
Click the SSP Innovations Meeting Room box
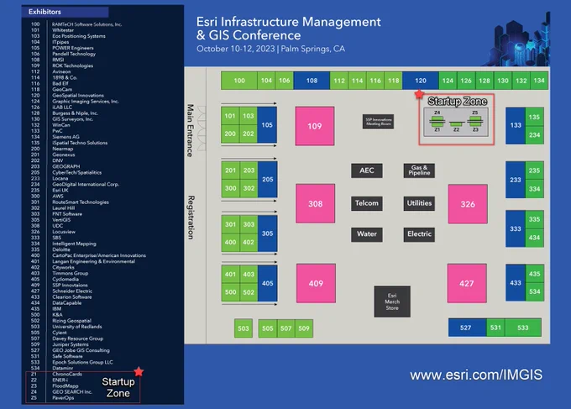[x=378, y=122]
